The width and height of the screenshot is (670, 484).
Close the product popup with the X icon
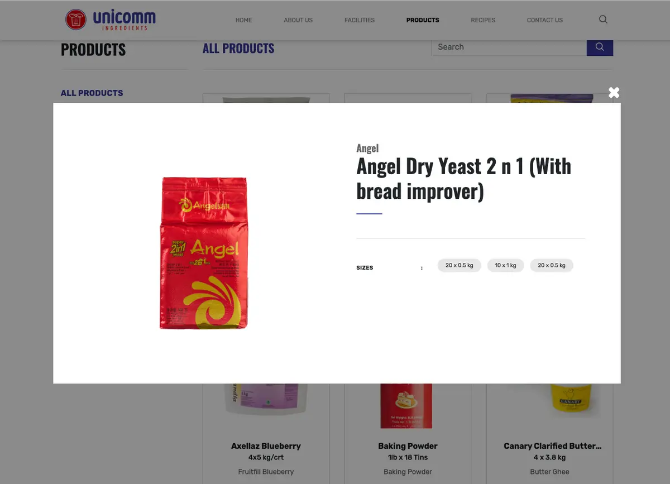[x=614, y=93]
